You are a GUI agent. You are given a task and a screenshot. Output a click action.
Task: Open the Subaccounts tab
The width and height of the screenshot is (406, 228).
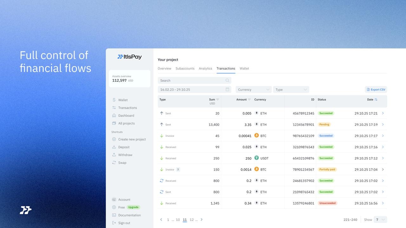[185, 68]
